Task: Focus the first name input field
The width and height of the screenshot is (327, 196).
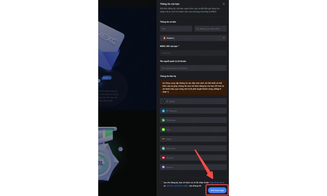Action: 176,29
